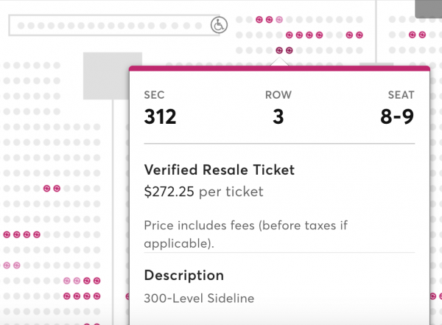Screen dimensions: 442x325
Task: Select leftmost pink seat in the topmost seat row
Action: coord(259,19)
